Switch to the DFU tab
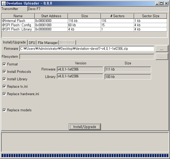Viewport: 170px width, 159px height. (32, 43)
